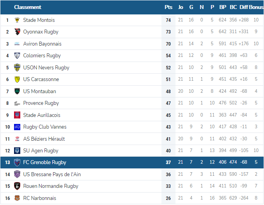
Task: Click the Aviron Bayonnais logo icon
Action: 17,44
